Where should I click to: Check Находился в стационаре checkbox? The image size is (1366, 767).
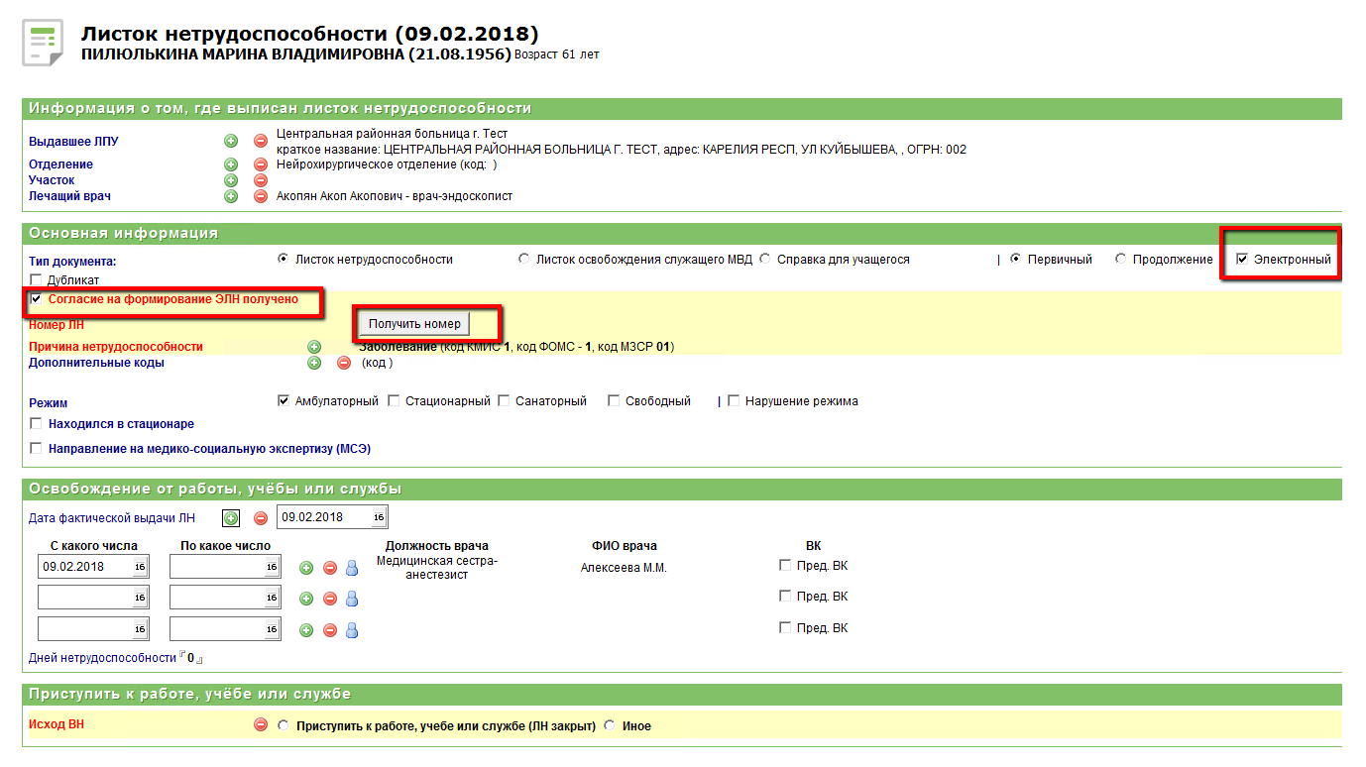[x=37, y=424]
